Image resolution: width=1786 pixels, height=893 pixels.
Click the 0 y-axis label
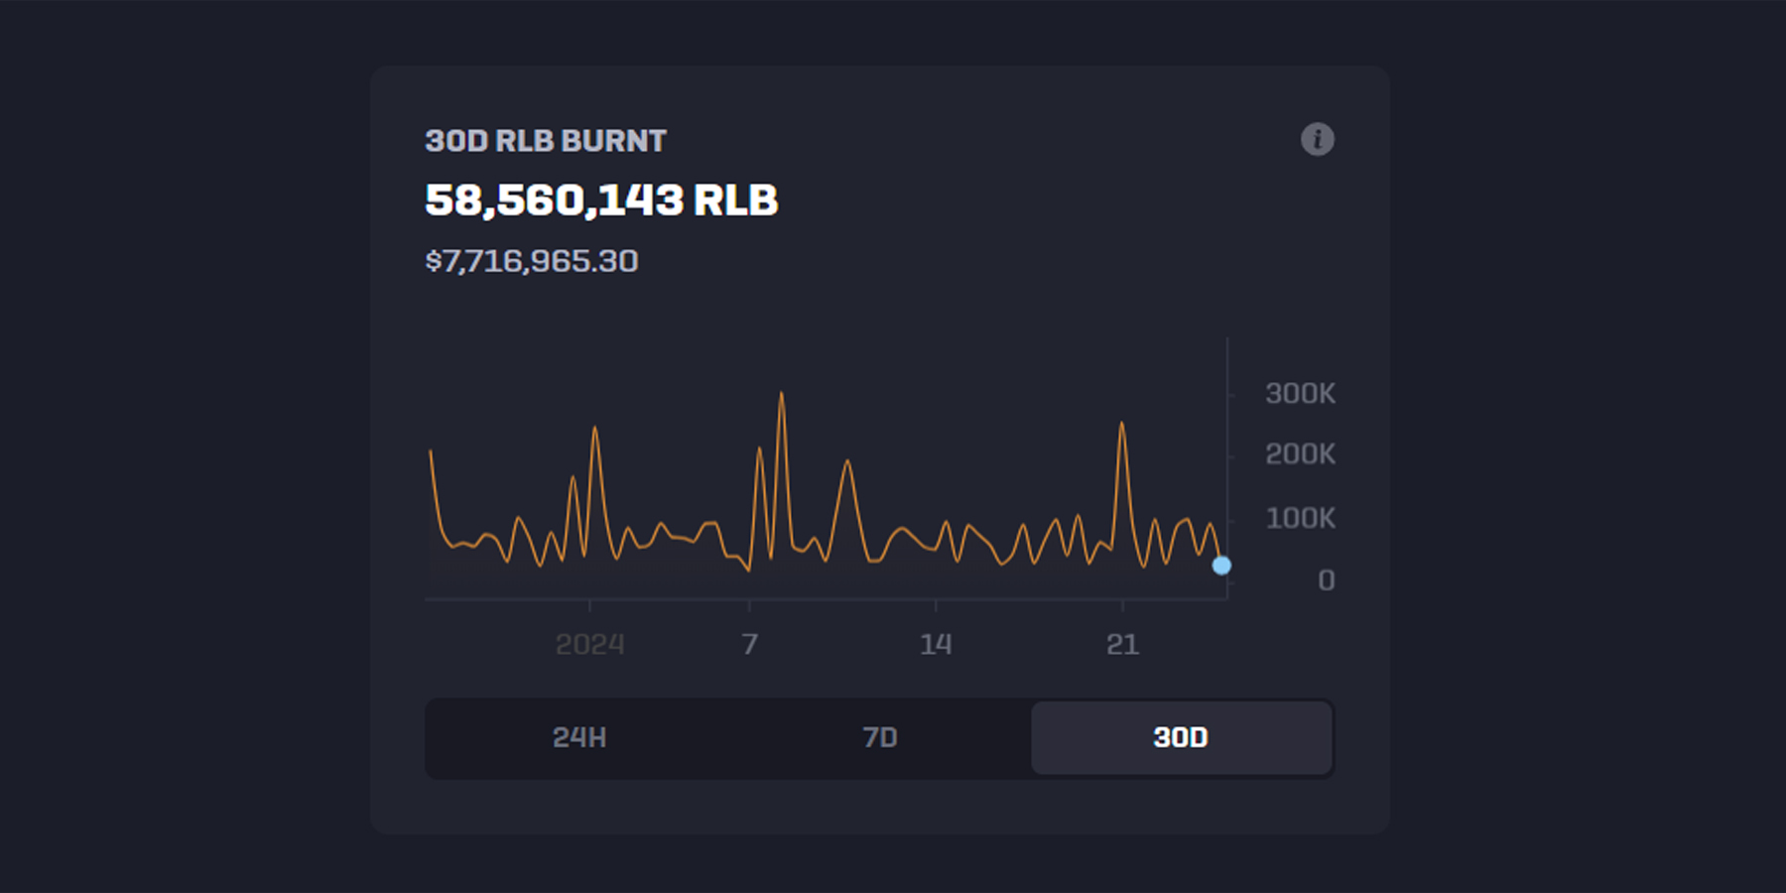click(1326, 580)
